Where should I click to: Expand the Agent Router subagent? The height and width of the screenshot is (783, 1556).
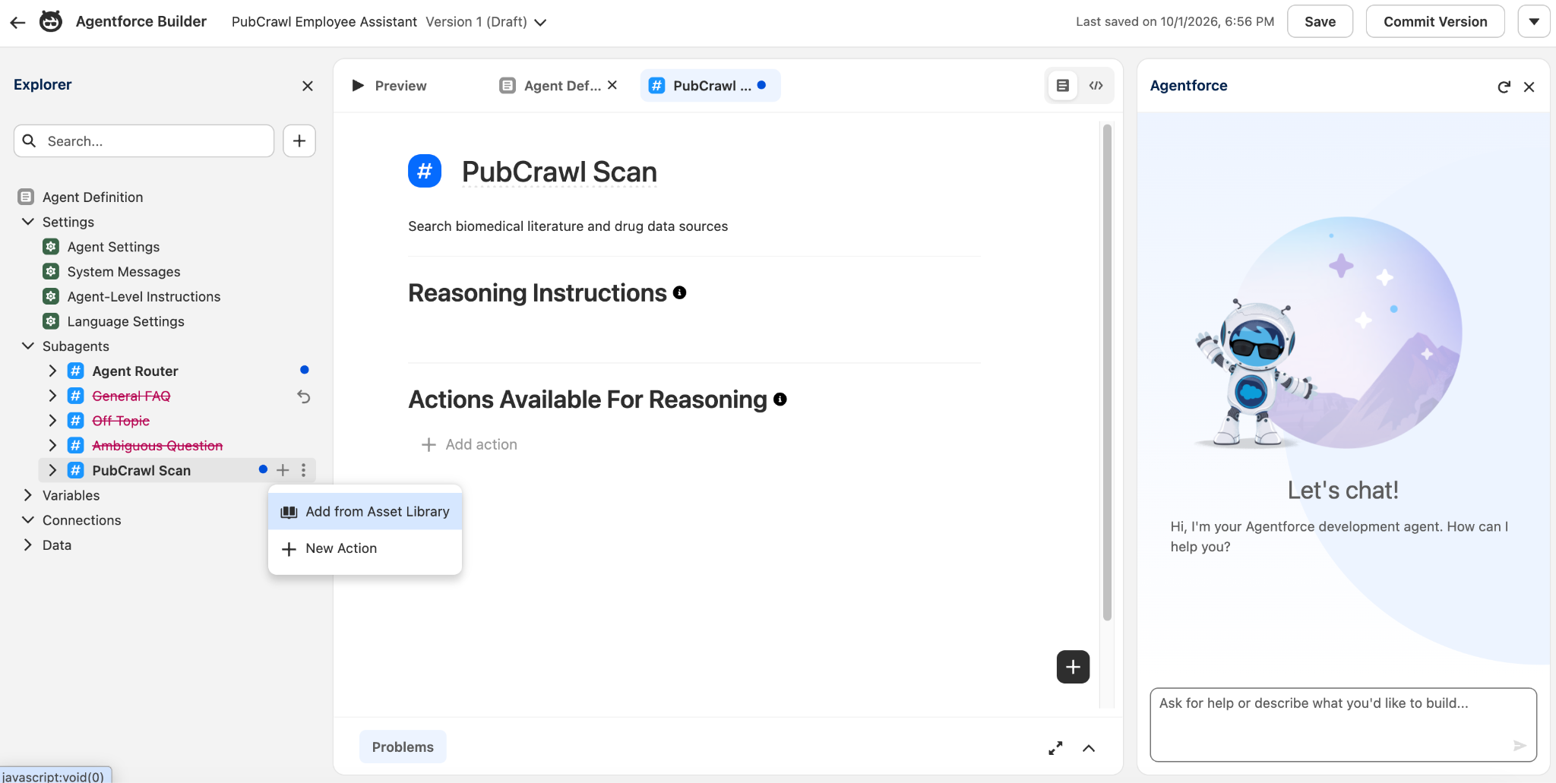[x=52, y=371]
